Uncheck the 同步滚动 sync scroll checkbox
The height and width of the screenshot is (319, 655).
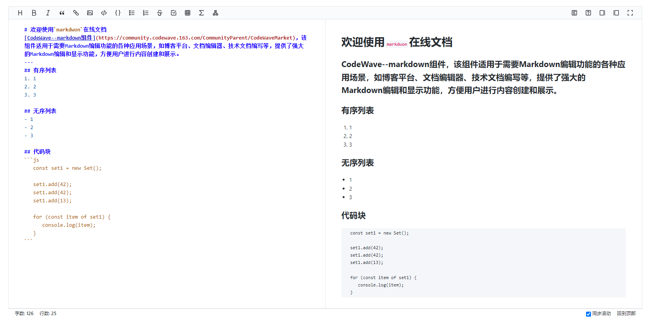588,314
